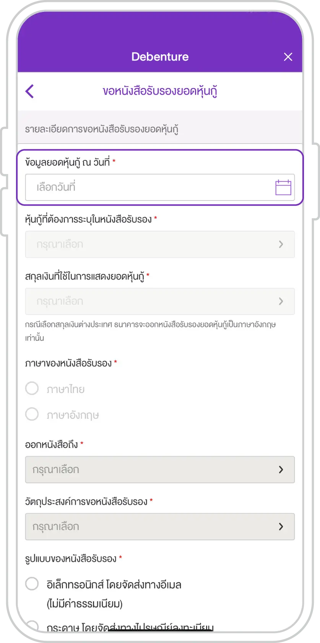Open the ออกหนังสือถึง dropdown
Image resolution: width=320 pixels, height=643 pixels.
160,470
